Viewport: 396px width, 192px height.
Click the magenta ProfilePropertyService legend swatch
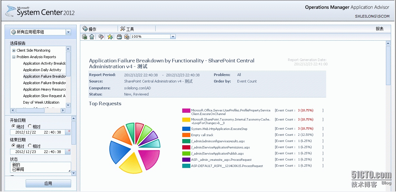[186, 110]
